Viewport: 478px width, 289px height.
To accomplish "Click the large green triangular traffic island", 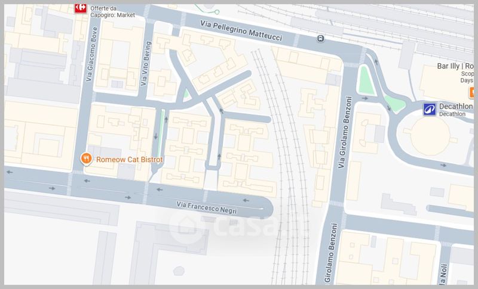I will [x=364, y=80].
